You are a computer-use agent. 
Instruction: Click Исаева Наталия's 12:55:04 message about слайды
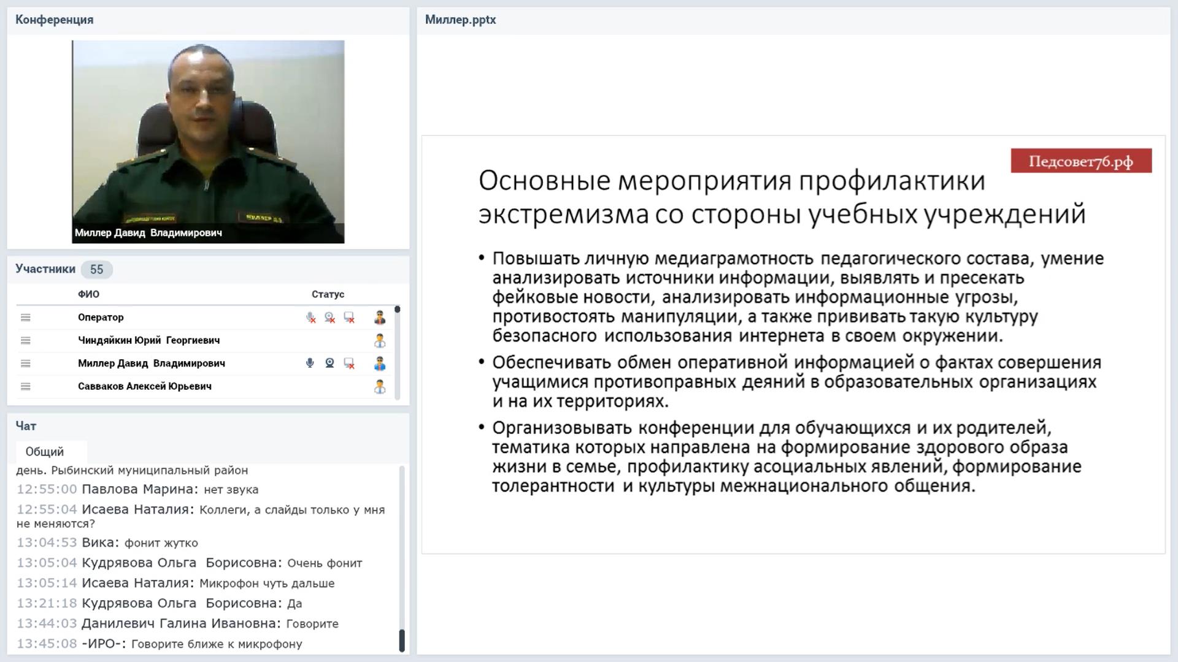(201, 516)
